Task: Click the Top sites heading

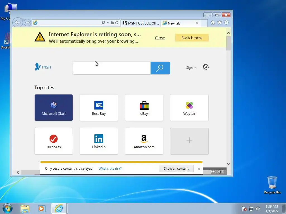Action: 44,87
